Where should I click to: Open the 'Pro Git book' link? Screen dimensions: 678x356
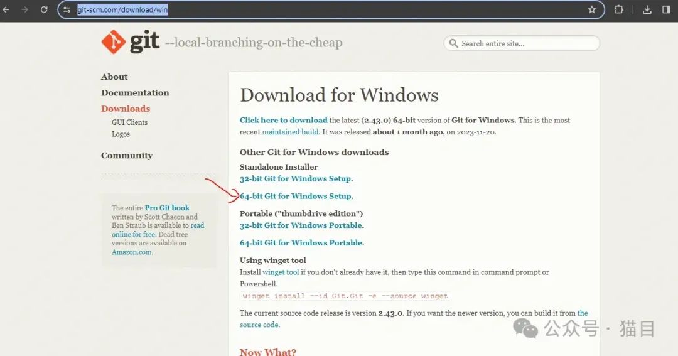coord(167,208)
